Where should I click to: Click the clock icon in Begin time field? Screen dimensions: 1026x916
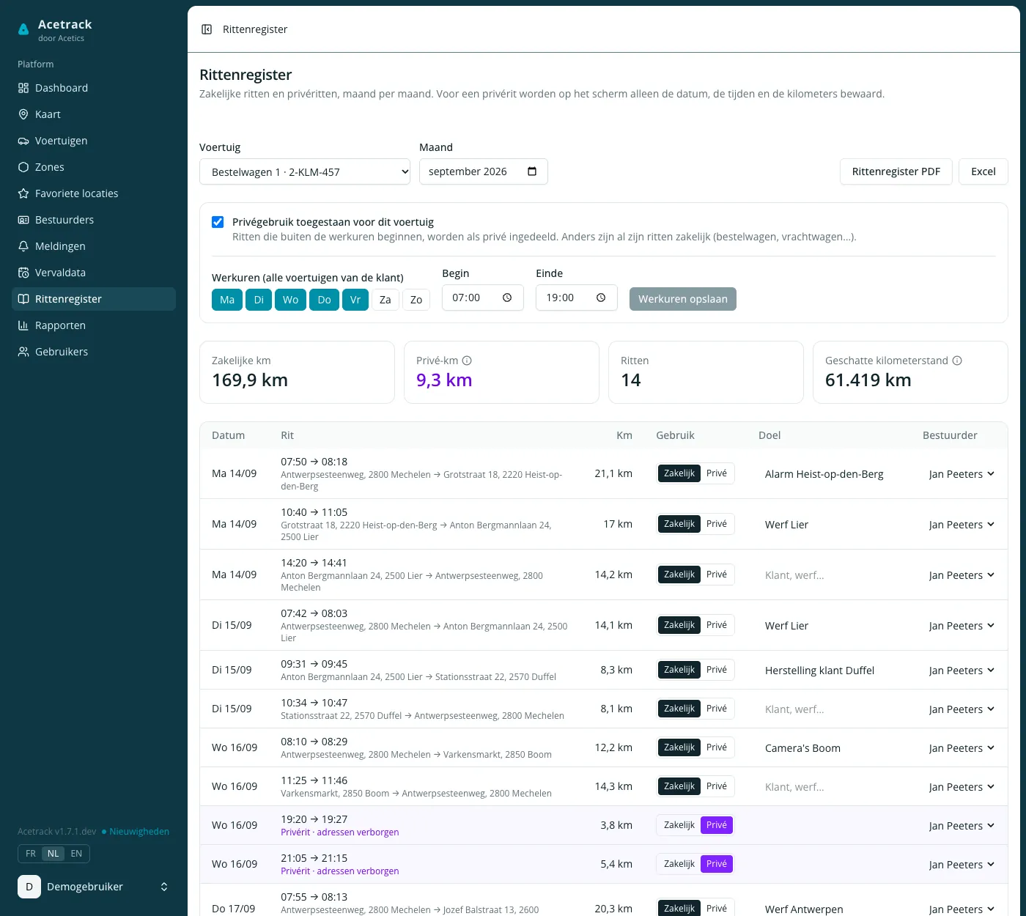pos(507,298)
